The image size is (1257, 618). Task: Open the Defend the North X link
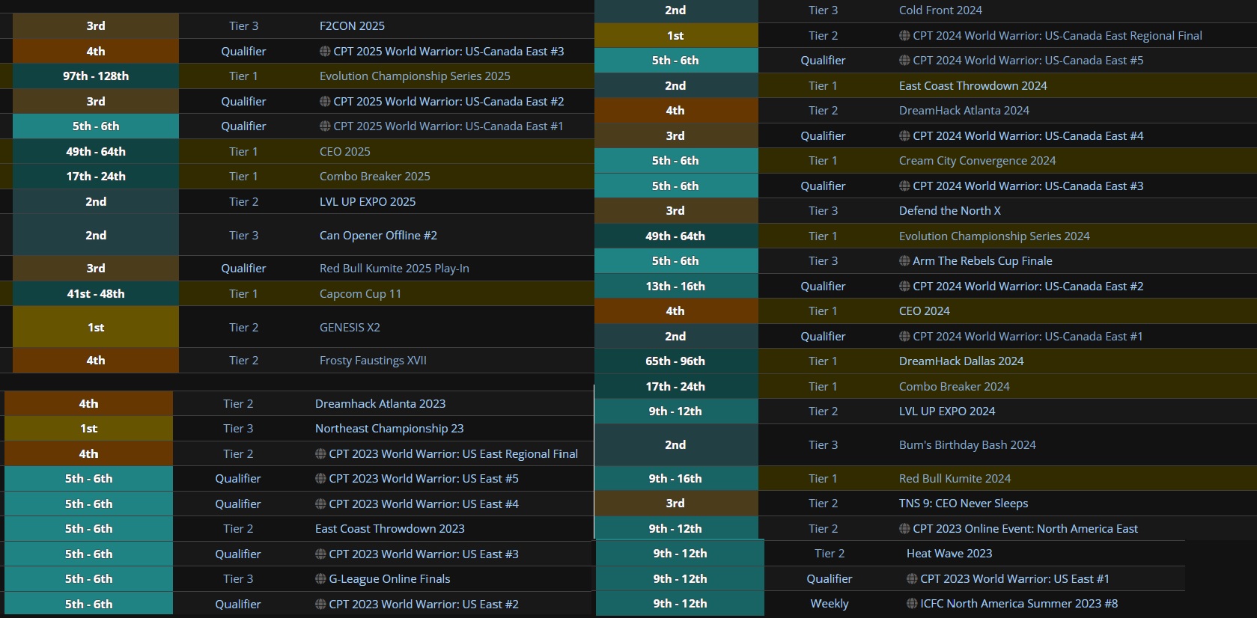click(950, 211)
